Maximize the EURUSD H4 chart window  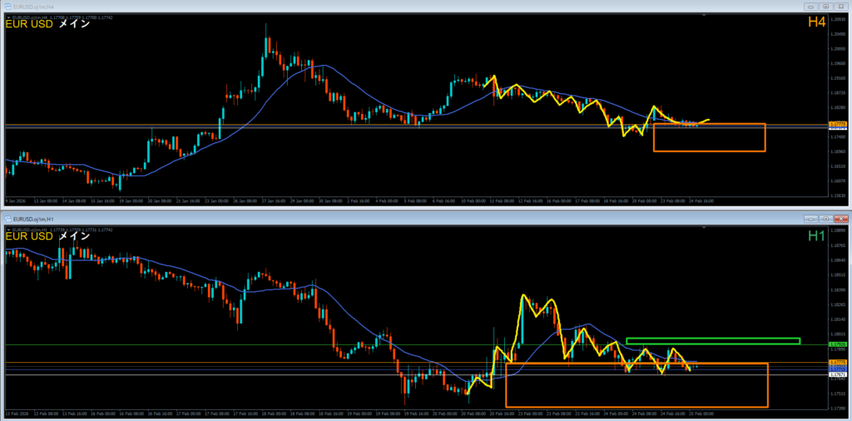[x=825, y=7]
